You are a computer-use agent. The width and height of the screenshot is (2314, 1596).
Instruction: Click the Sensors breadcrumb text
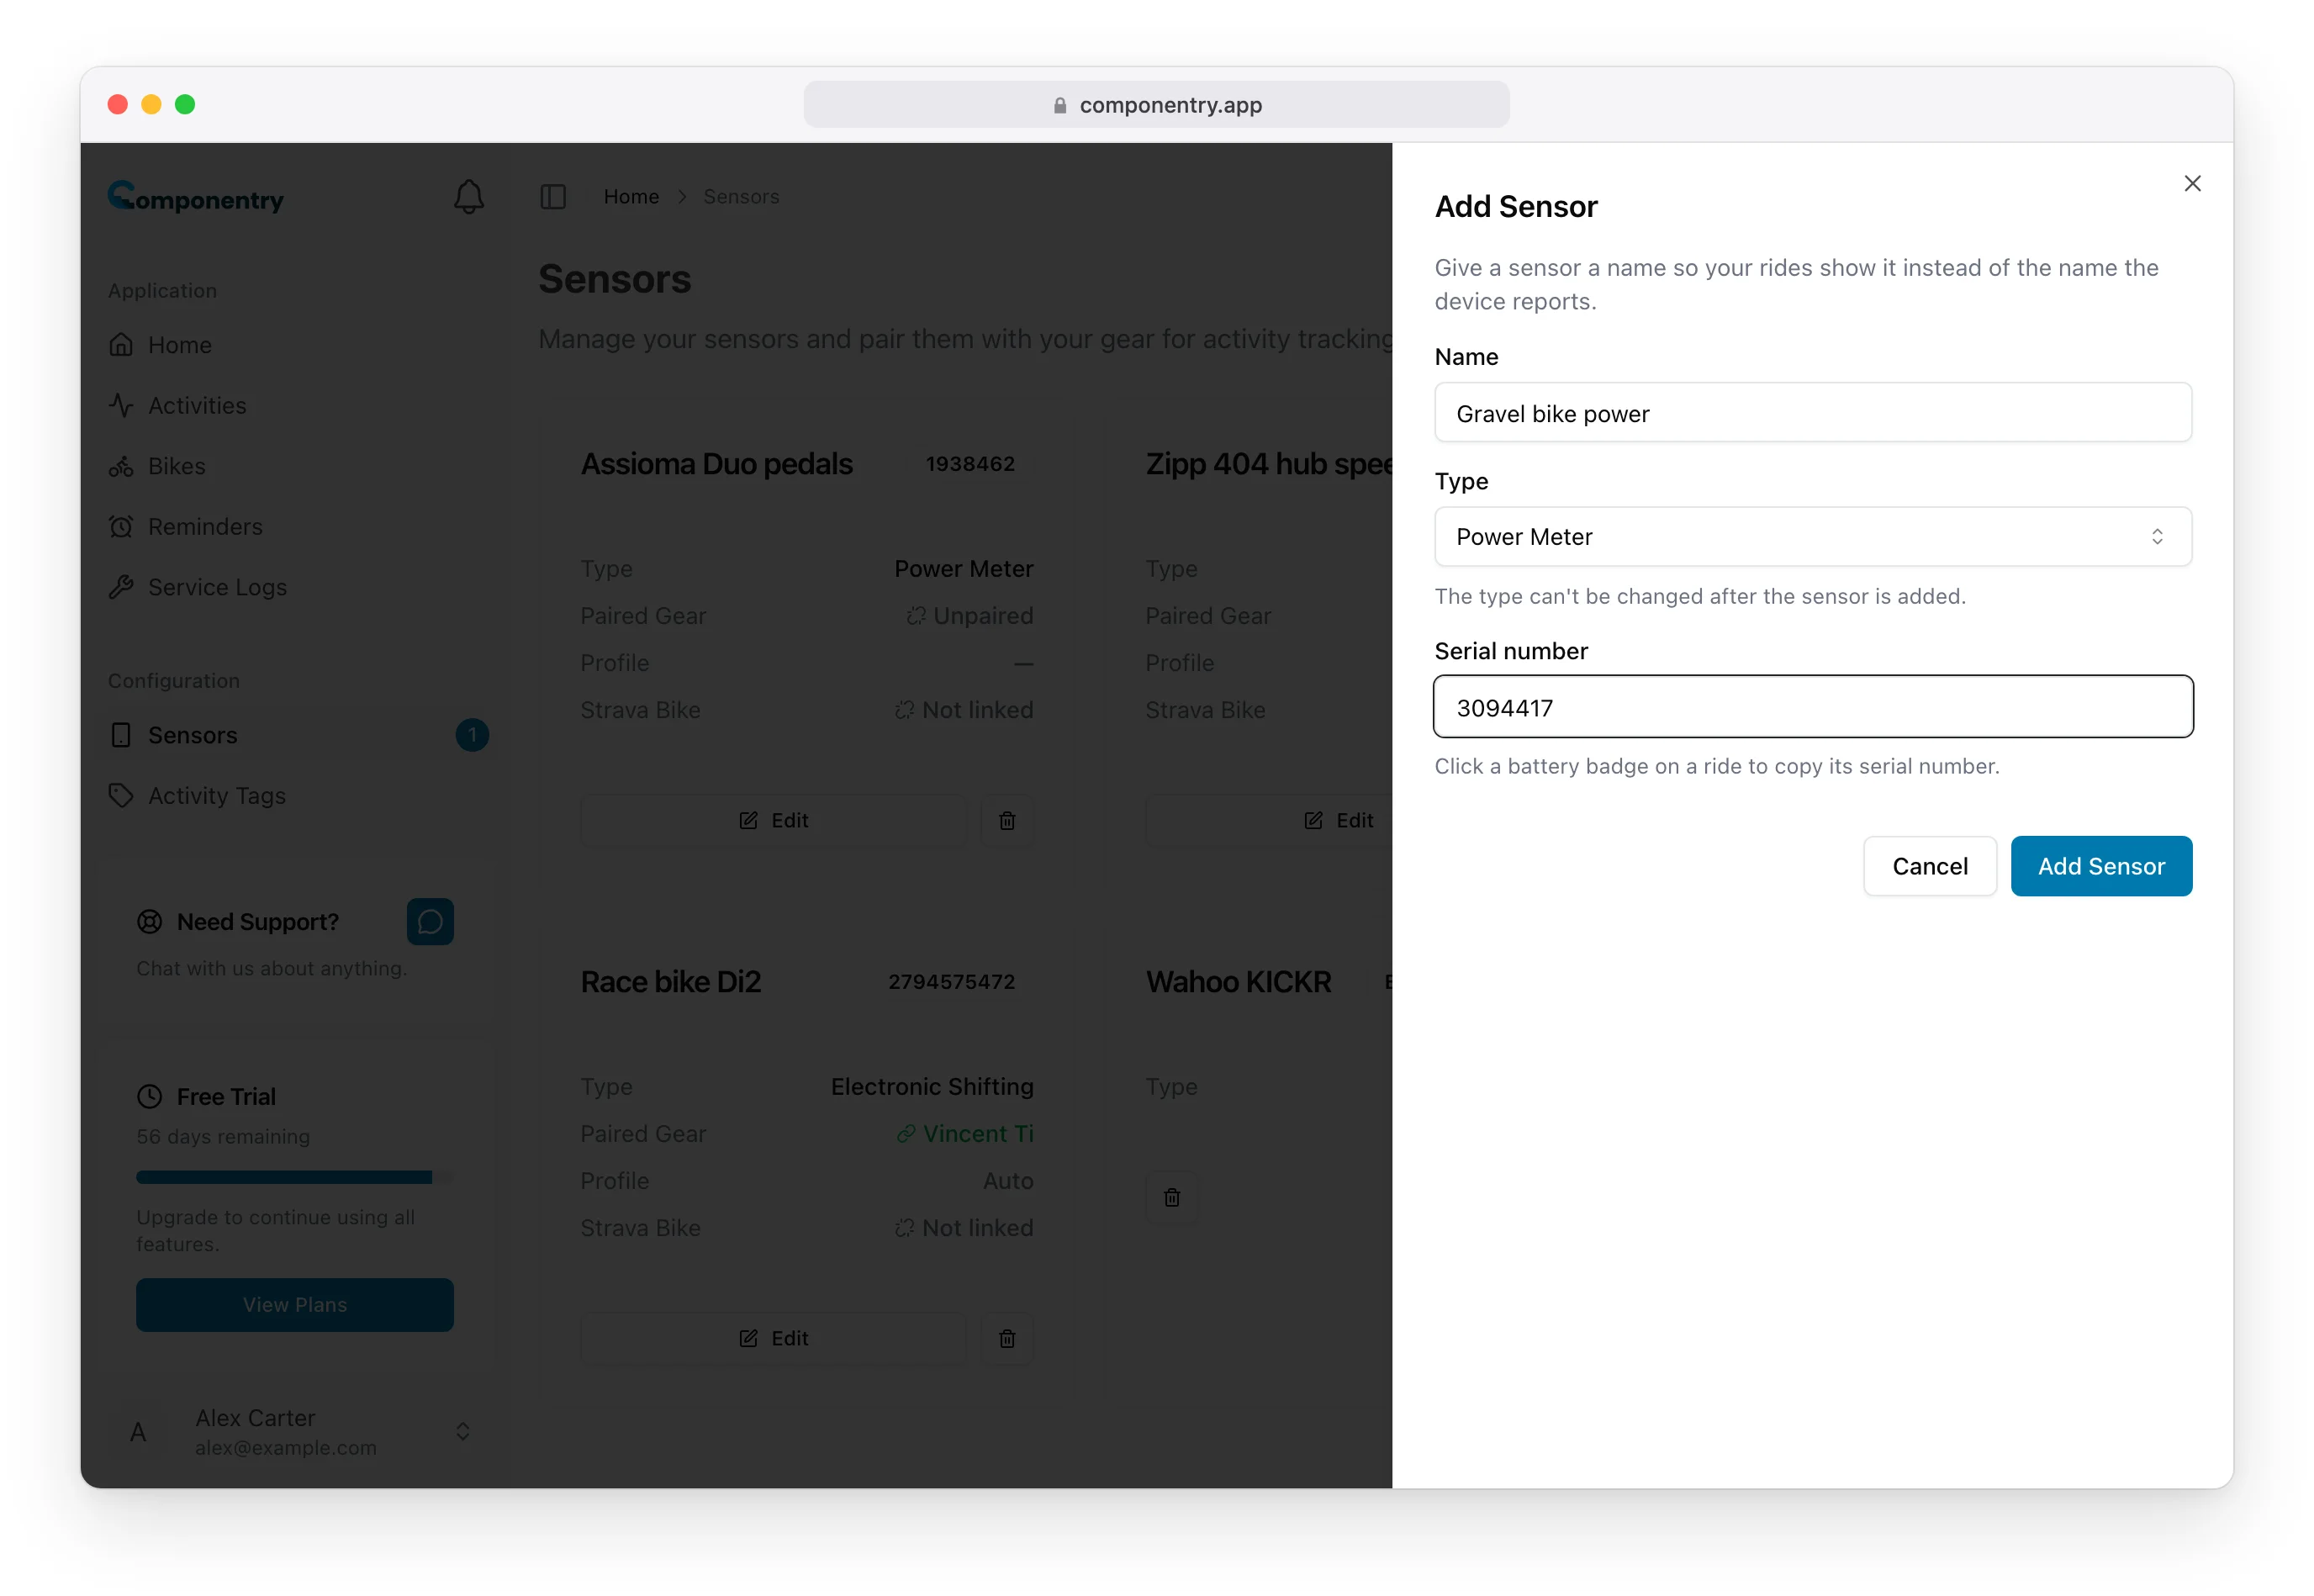click(x=741, y=197)
